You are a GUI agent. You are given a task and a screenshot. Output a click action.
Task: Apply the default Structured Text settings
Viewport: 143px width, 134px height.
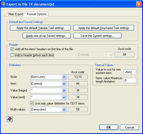click(104, 28)
